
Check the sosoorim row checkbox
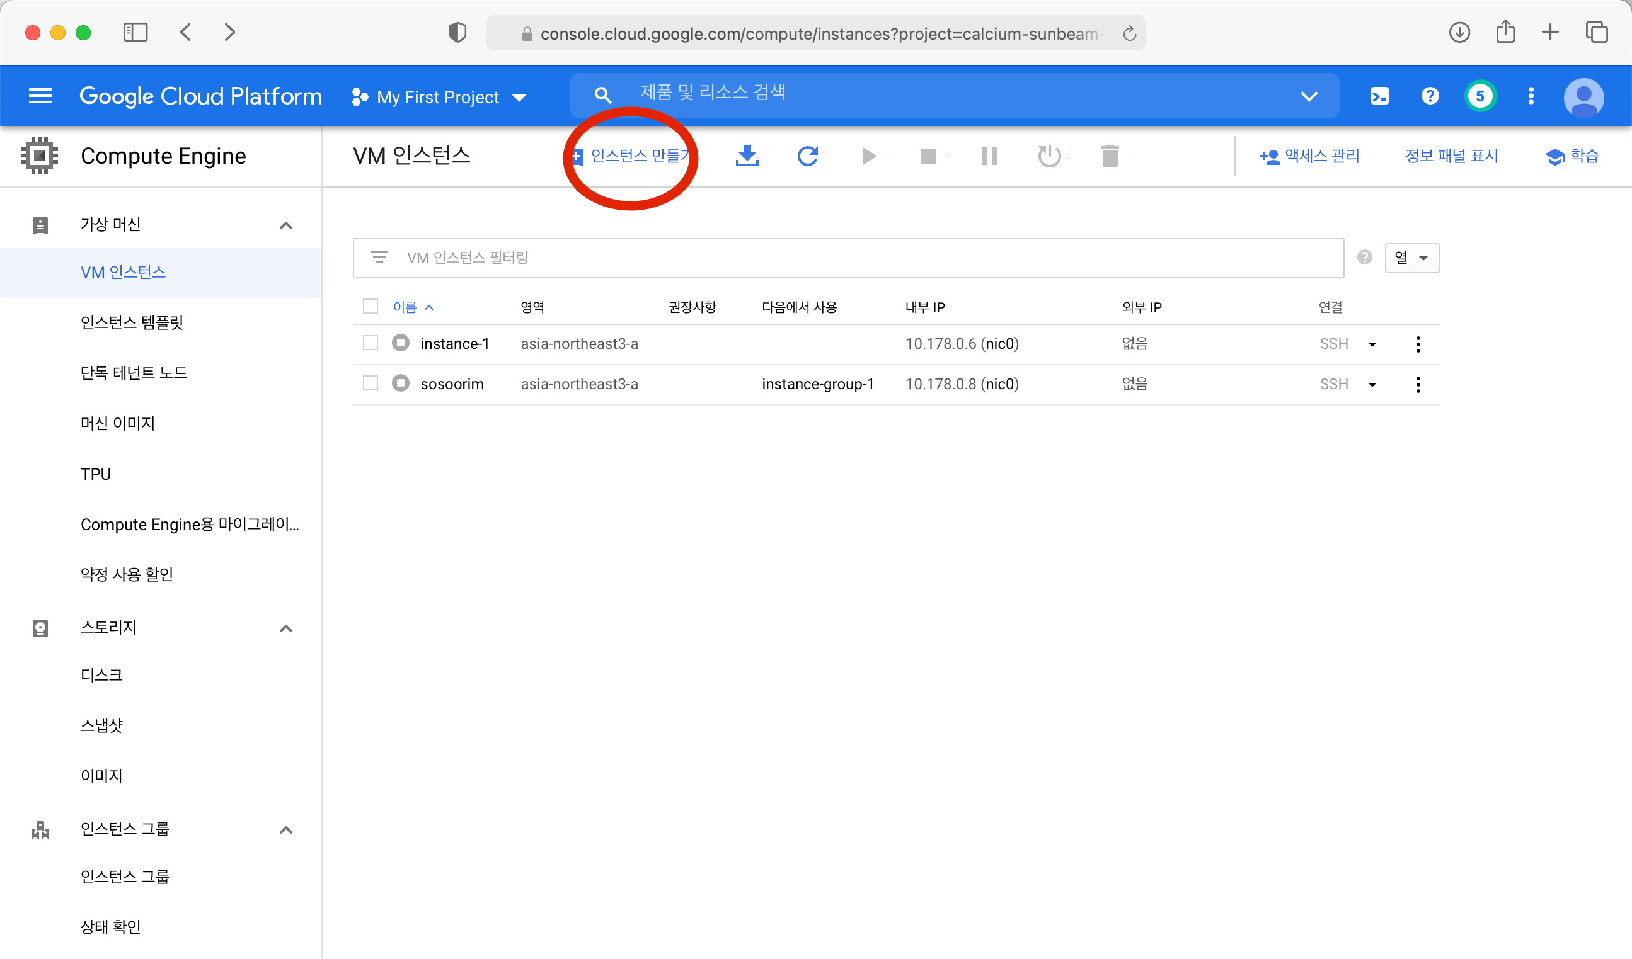tap(371, 383)
